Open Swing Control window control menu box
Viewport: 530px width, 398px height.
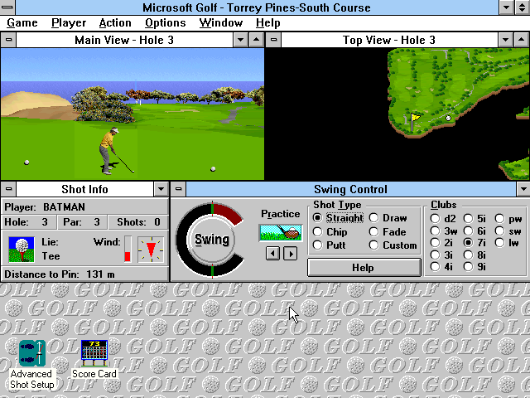(x=179, y=189)
